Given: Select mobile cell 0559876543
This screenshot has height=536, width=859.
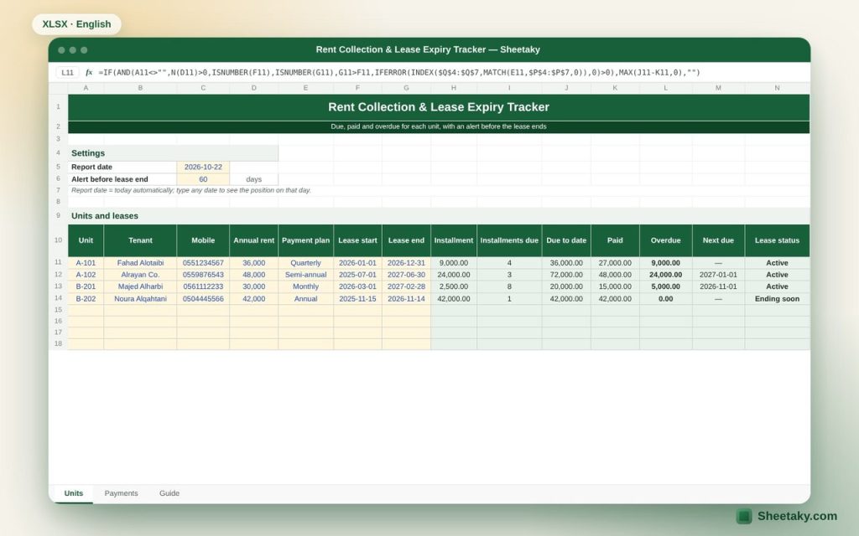Looking at the screenshot, I should [x=203, y=275].
